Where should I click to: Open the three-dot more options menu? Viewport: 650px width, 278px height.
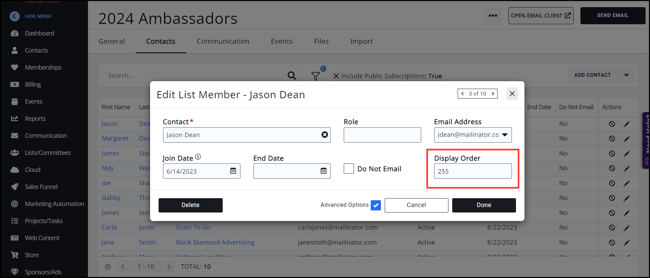click(493, 16)
